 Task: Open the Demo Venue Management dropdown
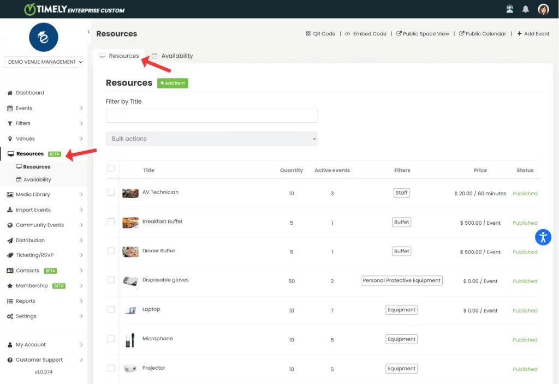coord(44,62)
